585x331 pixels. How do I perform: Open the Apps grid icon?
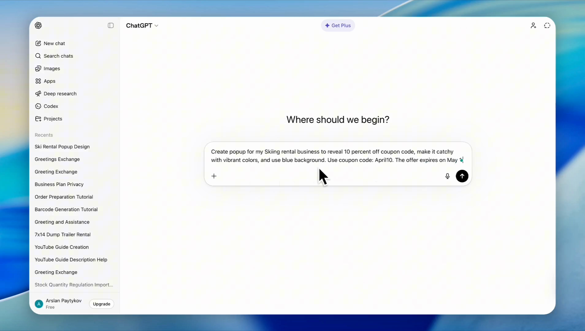coord(38,81)
